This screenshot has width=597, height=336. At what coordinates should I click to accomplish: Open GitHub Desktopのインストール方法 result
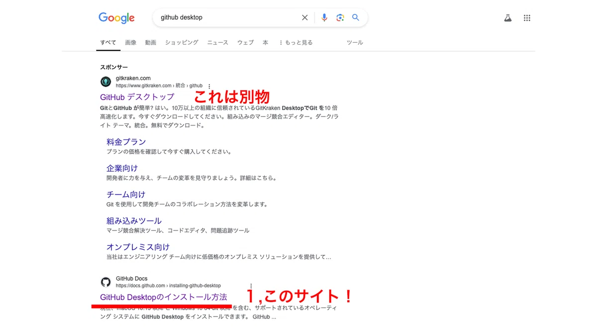click(164, 297)
